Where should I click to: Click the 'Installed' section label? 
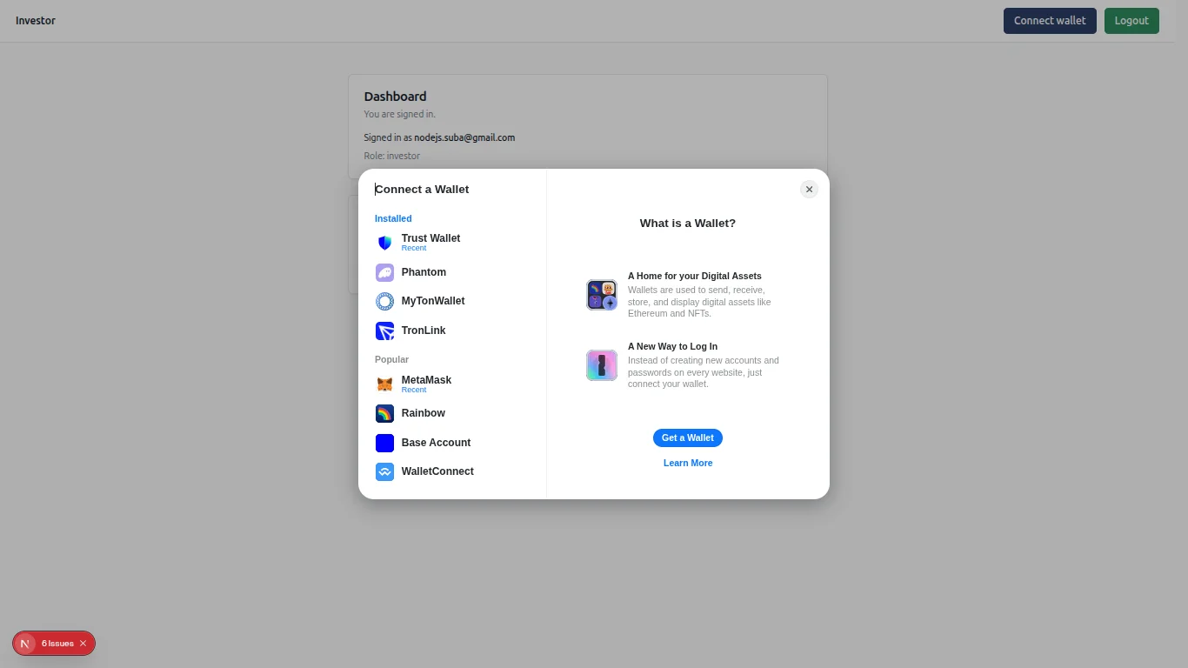point(393,218)
